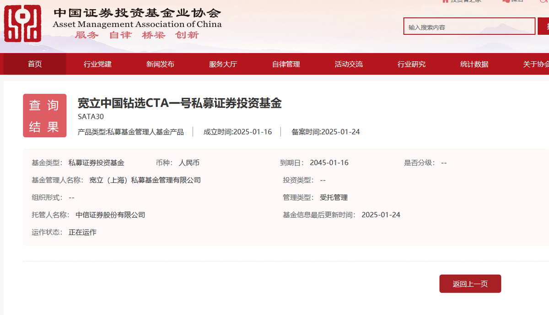Click the 备案时间:2025-01-24 text

[326, 132]
